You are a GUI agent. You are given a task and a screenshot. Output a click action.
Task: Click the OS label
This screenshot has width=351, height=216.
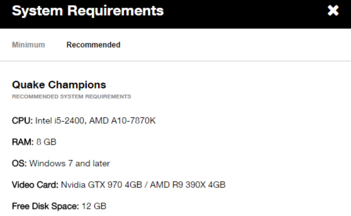(19, 163)
